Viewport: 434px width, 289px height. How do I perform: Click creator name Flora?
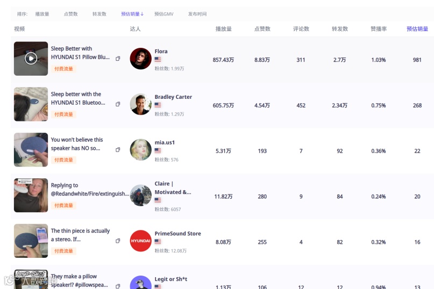[x=161, y=52]
